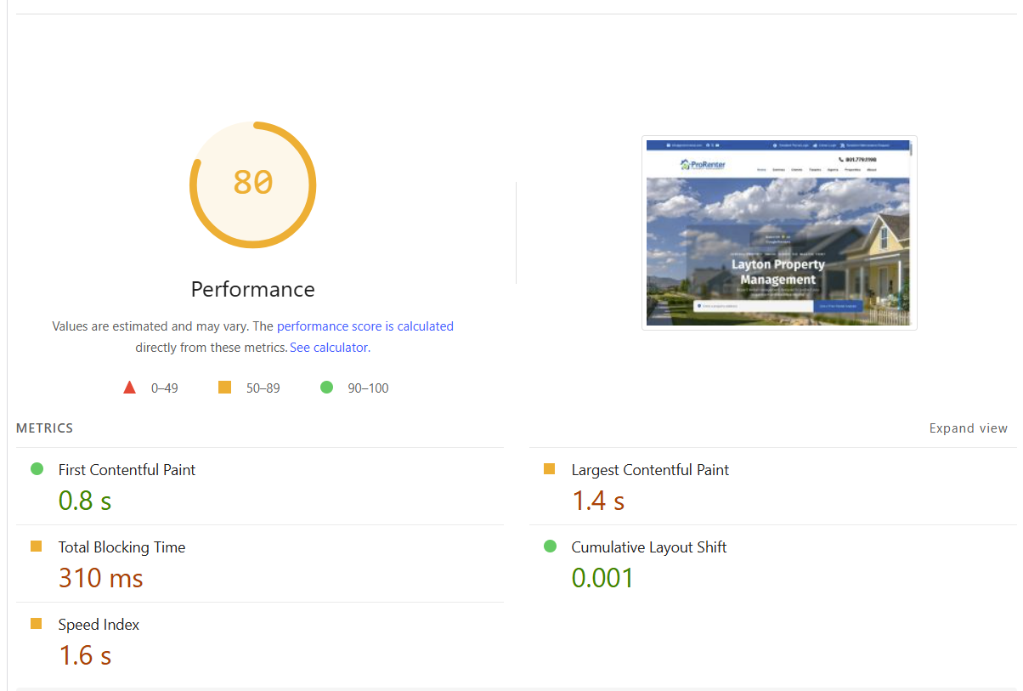Open the 'performance score is calculated' link

365,326
